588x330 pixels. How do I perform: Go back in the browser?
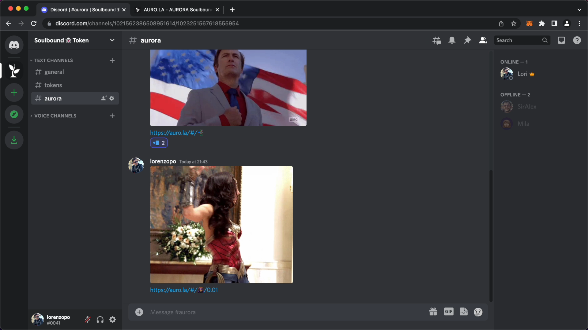(9, 24)
